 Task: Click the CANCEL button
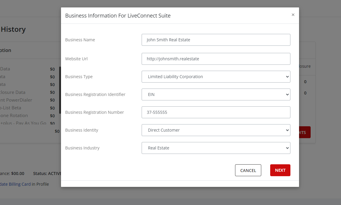click(248, 170)
